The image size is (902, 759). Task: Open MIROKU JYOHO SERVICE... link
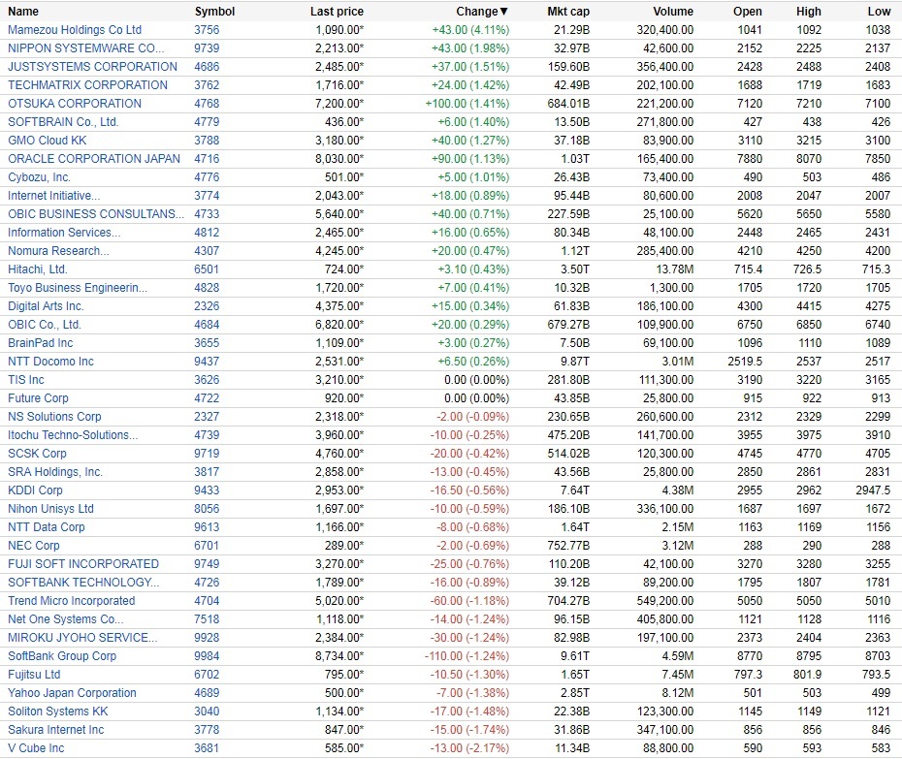pyautogui.click(x=82, y=637)
